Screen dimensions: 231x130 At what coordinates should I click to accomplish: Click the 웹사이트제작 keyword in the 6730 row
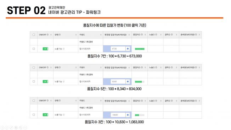(85, 49)
